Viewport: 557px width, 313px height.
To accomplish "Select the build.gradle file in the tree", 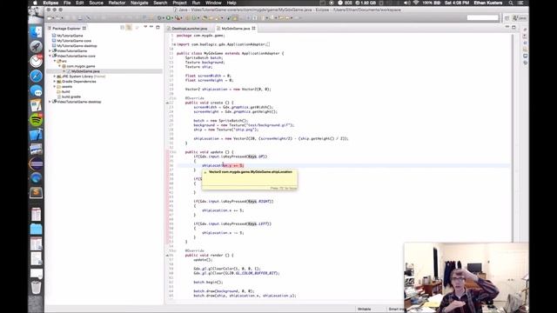I will point(71,97).
